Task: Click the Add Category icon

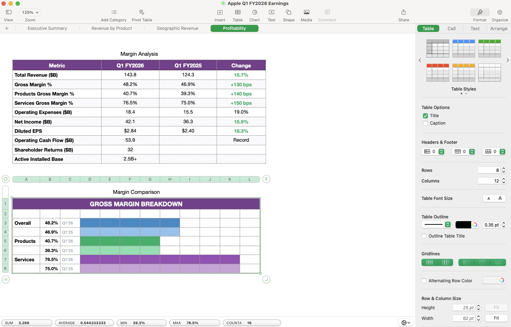Action: coord(114,12)
